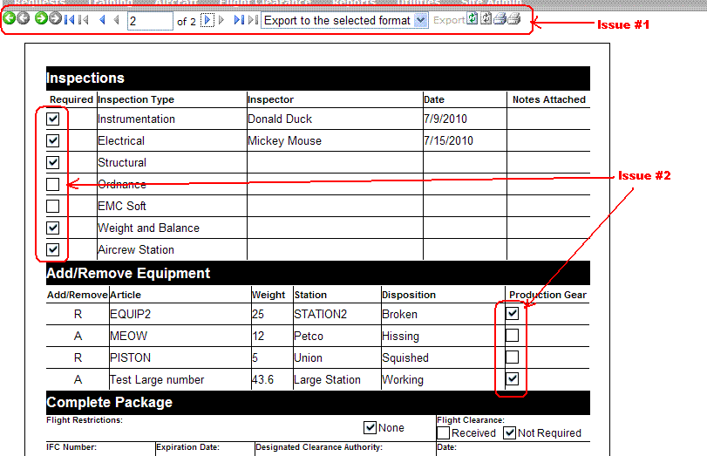This screenshot has width=707, height=456.
Task: Toggle the Aircrew Station checkbox
Action: click(53, 249)
